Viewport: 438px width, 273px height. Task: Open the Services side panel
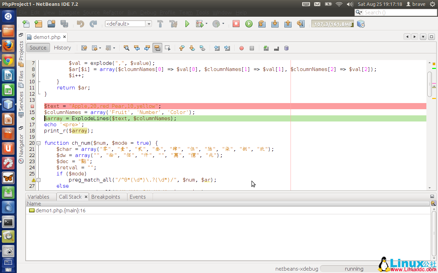(21, 104)
